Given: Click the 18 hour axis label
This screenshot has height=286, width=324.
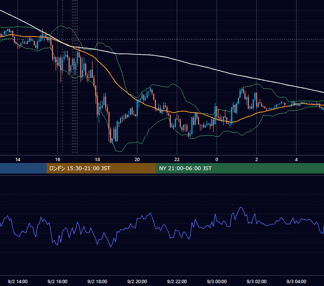Looking at the screenshot, I should click(97, 160).
